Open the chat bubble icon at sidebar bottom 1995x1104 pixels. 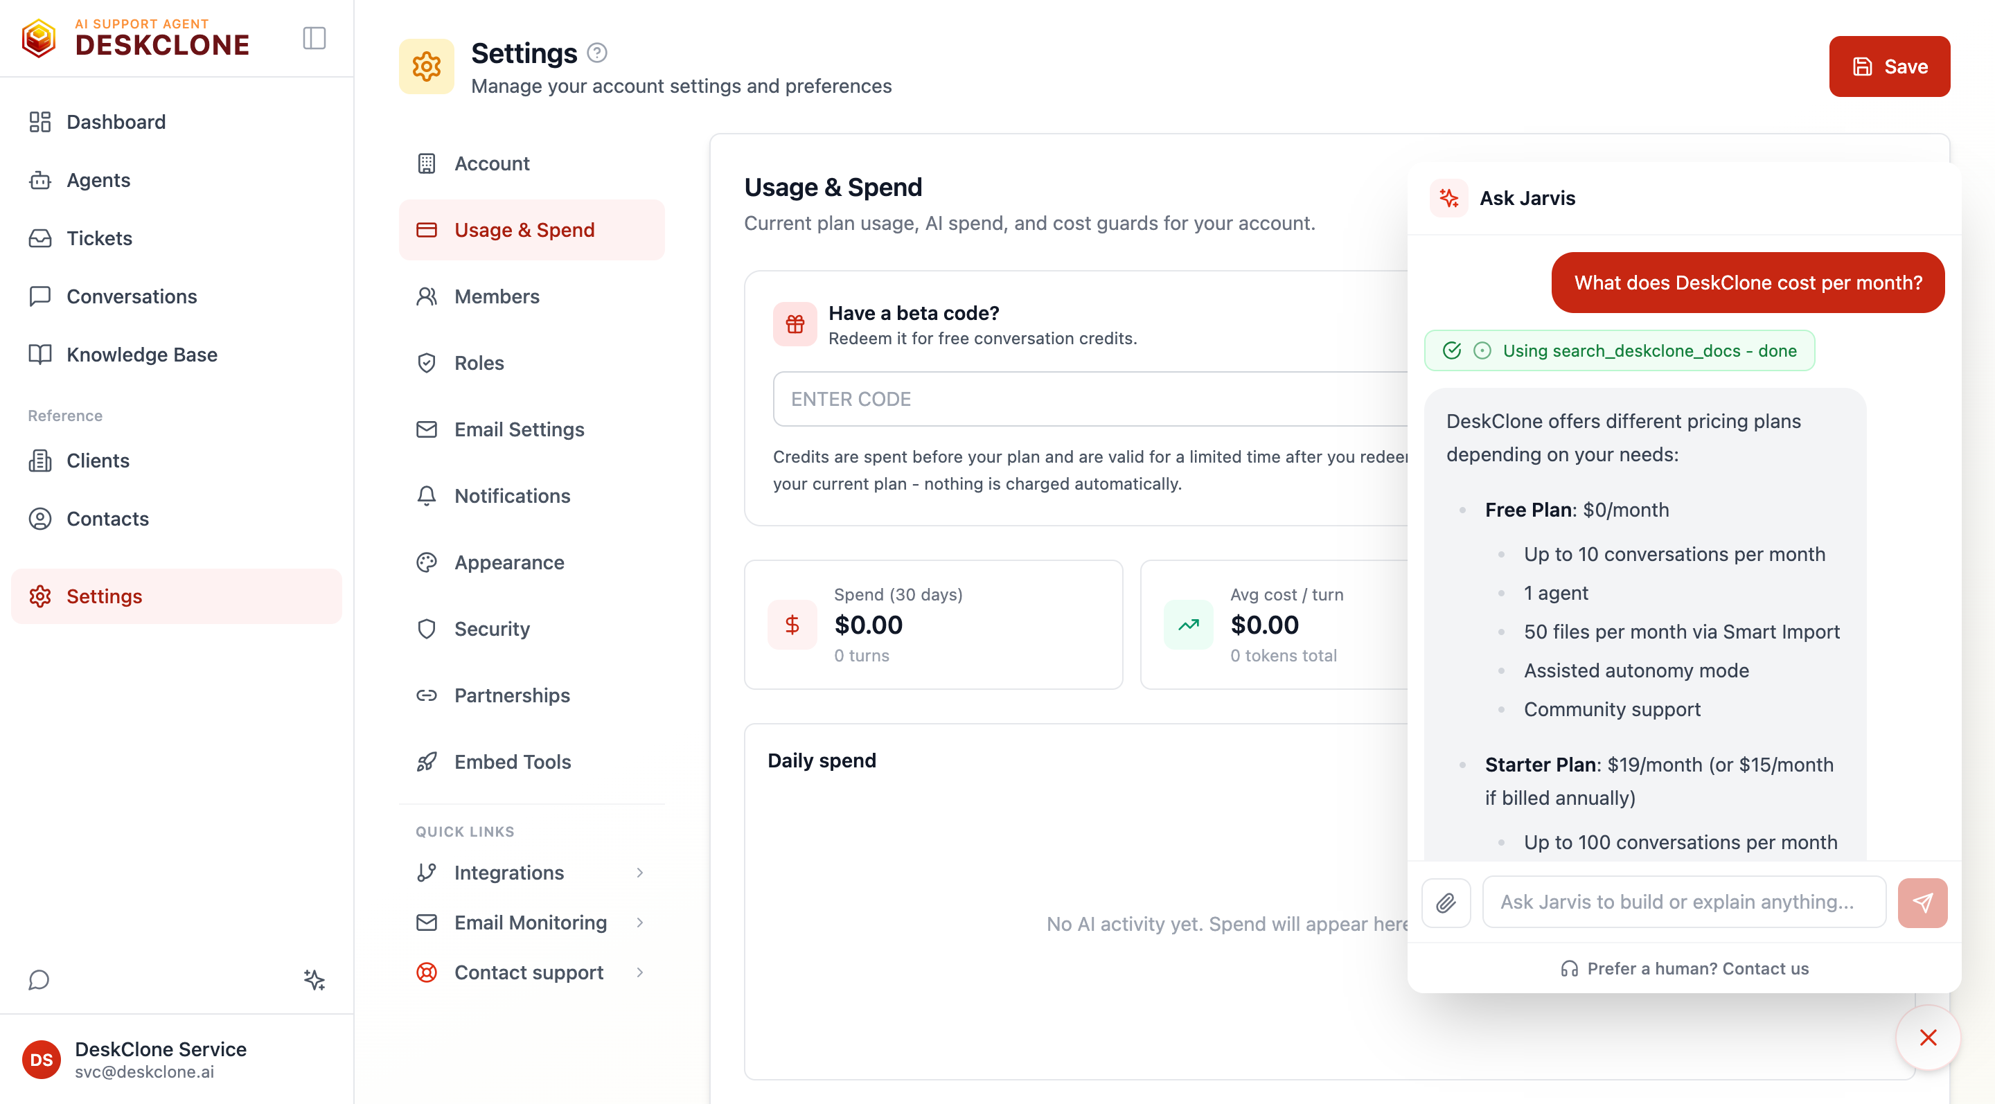[x=39, y=980]
